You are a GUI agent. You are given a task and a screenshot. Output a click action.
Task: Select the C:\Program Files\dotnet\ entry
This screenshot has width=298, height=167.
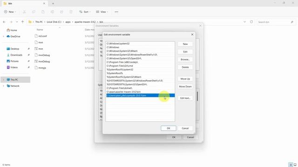pyautogui.click(x=140, y=88)
